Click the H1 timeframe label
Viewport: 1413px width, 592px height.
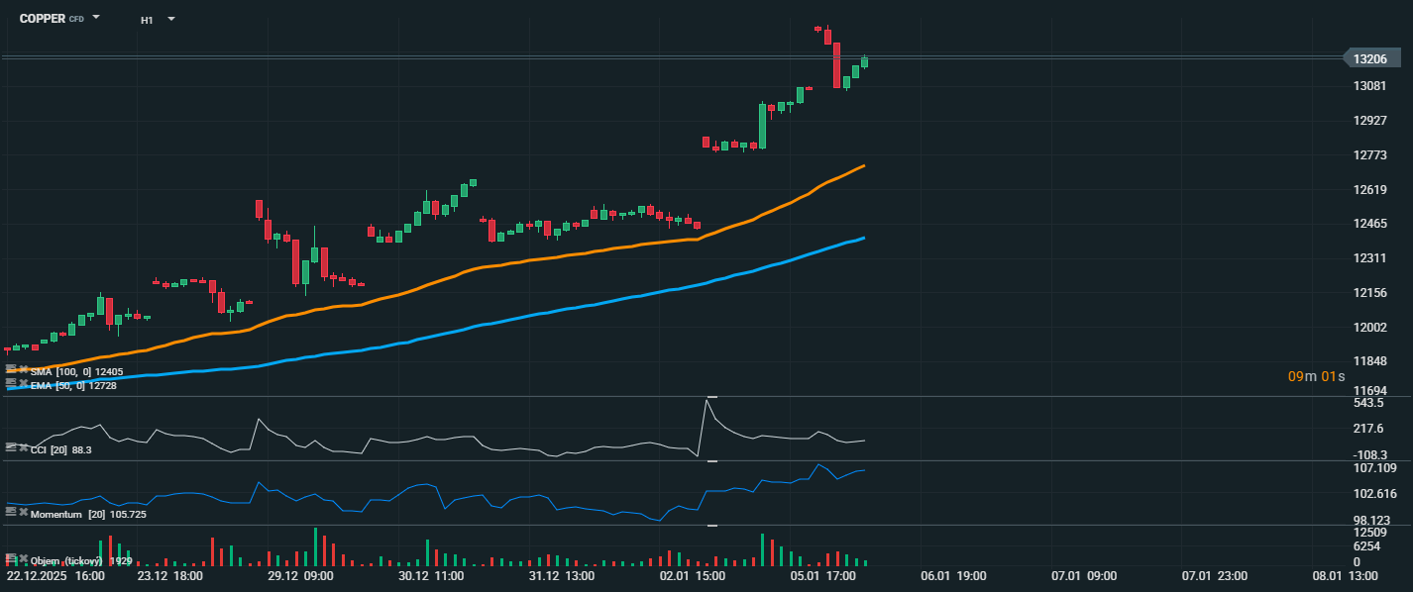147,20
